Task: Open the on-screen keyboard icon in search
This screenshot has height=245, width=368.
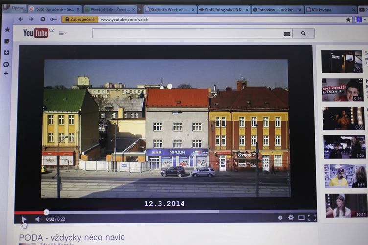Action: [287, 34]
